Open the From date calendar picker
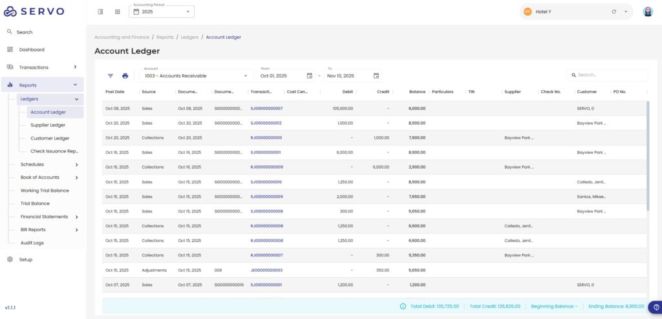Viewport: 662px width, 319px height. (309, 76)
